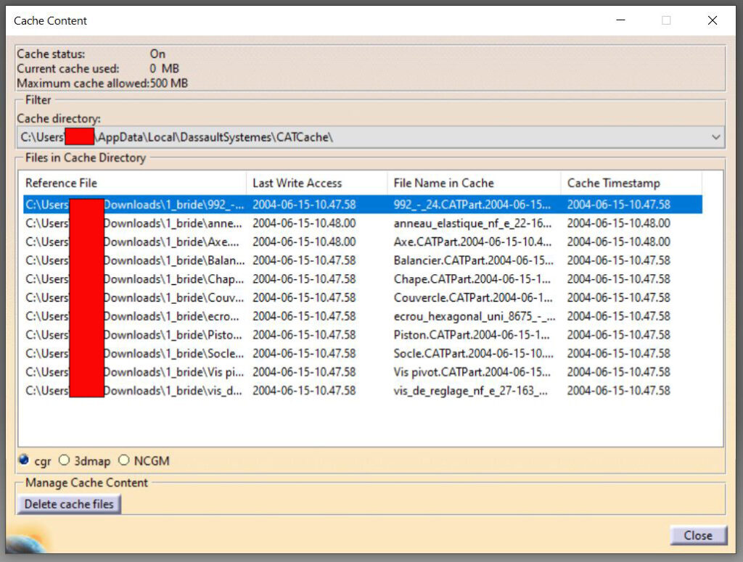Click File Name in Cache column header
Viewport: 743px width, 562px height.
pyautogui.click(x=474, y=183)
